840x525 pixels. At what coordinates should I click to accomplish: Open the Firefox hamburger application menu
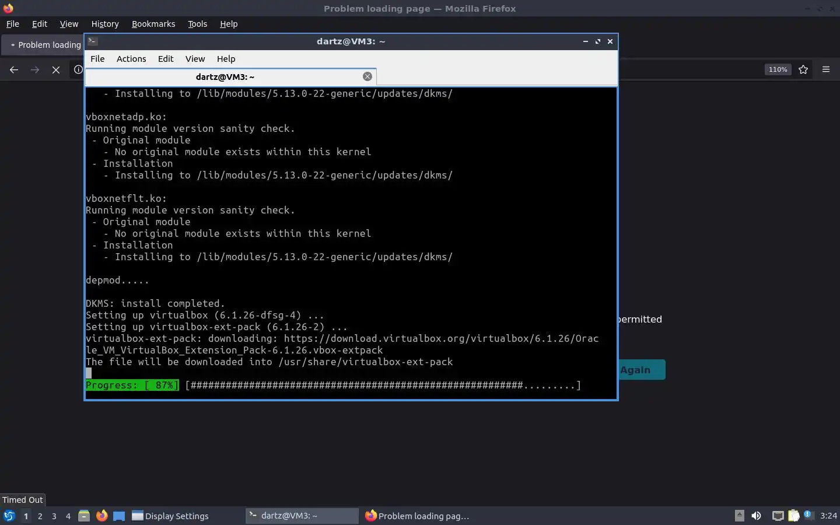(826, 69)
